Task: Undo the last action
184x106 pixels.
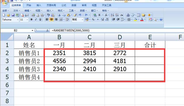Action: [80, 15]
